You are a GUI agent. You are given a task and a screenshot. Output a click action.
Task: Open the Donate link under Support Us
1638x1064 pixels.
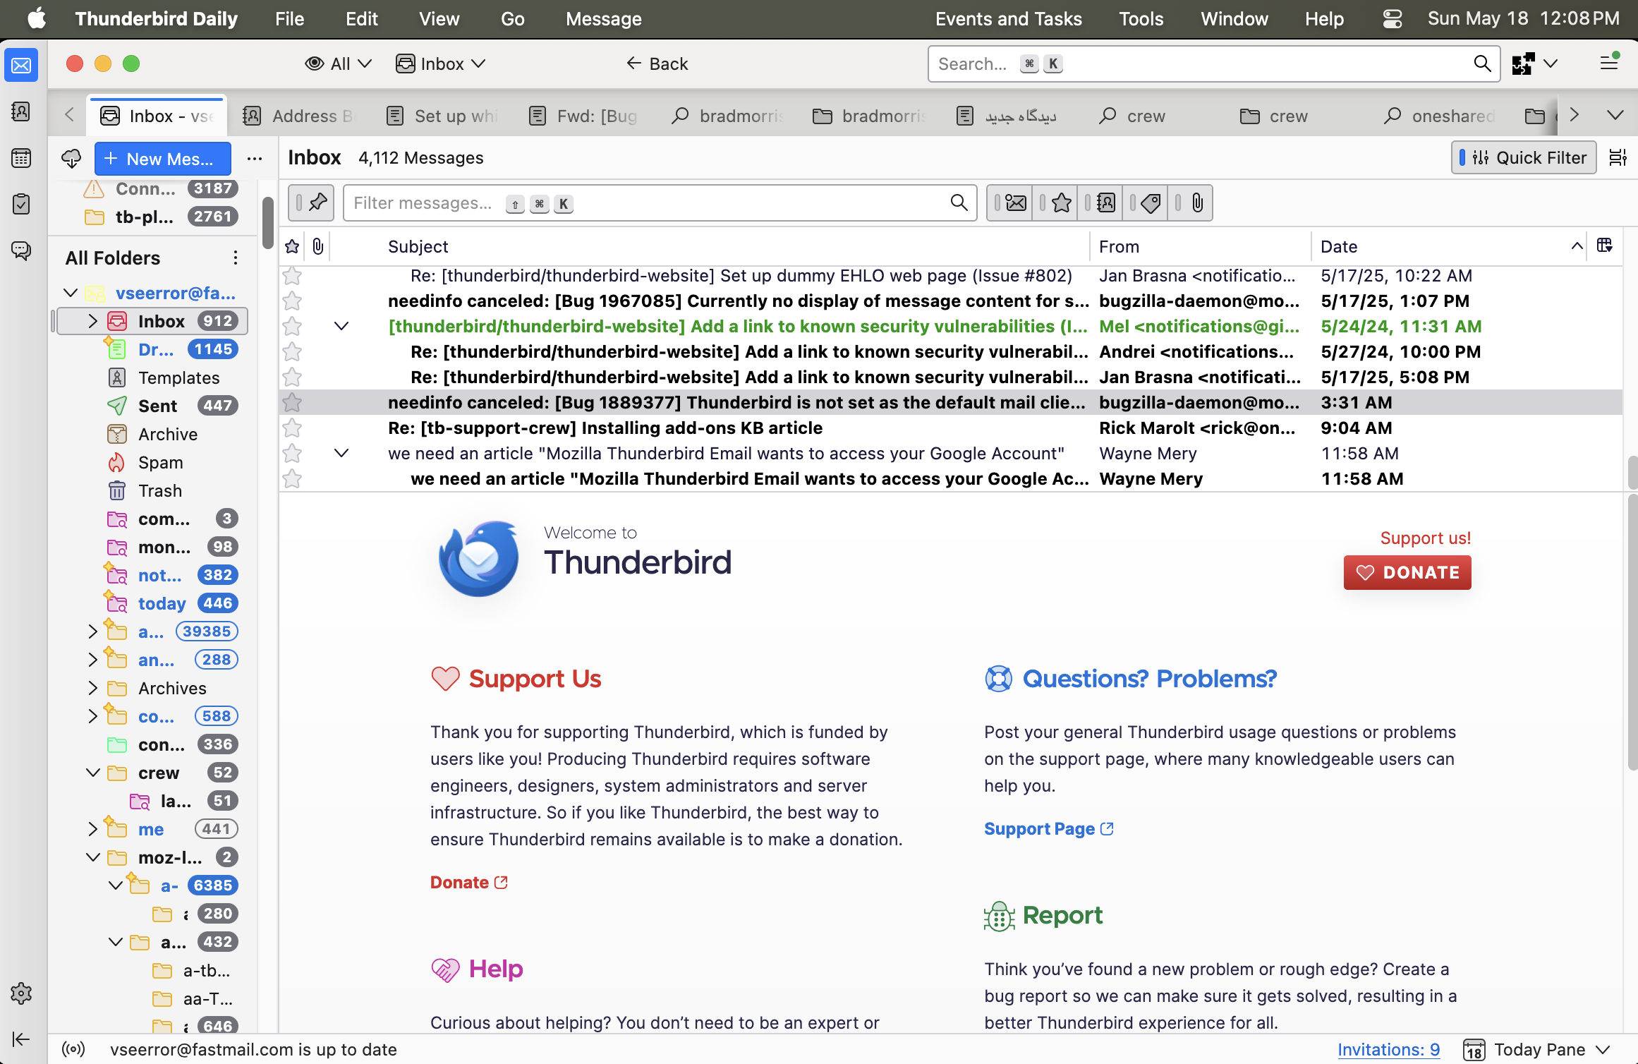tap(468, 882)
